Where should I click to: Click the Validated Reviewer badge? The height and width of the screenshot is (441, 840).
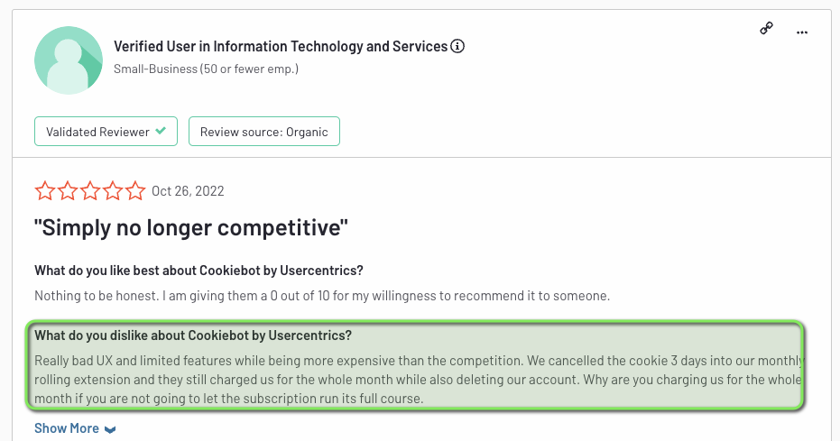pos(106,132)
